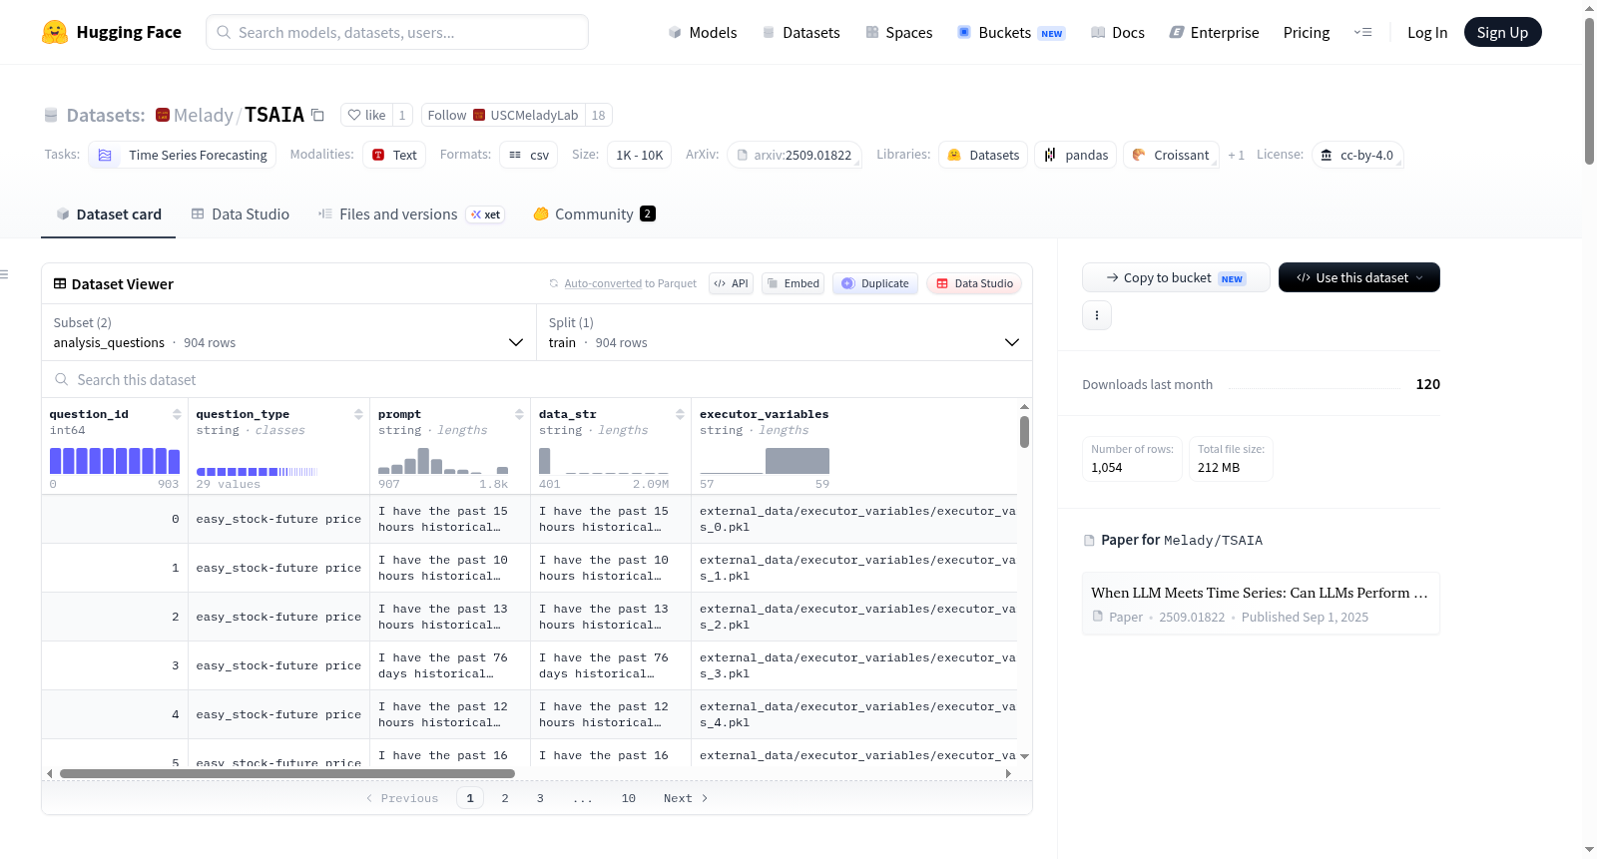Open Buckets in the top navigation
Viewport: 1597px width, 859px height.
1011,32
